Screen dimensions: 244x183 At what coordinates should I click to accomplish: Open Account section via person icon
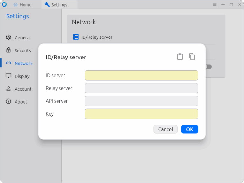click(x=9, y=89)
